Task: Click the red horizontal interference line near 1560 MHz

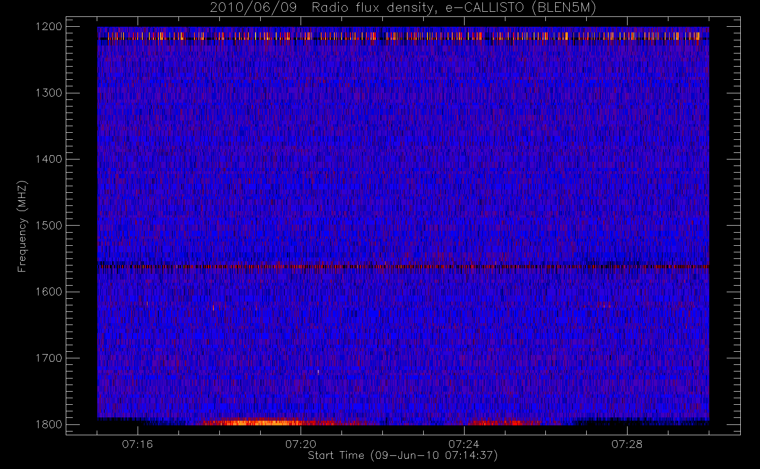Action: [403, 266]
